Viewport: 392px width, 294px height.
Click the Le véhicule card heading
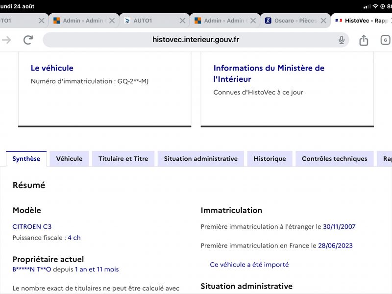tap(52, 68)
